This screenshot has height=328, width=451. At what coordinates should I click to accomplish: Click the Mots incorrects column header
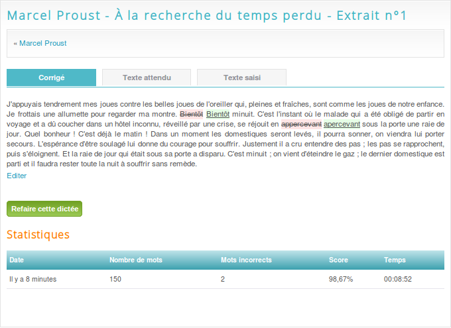click(x=246, y=260)
